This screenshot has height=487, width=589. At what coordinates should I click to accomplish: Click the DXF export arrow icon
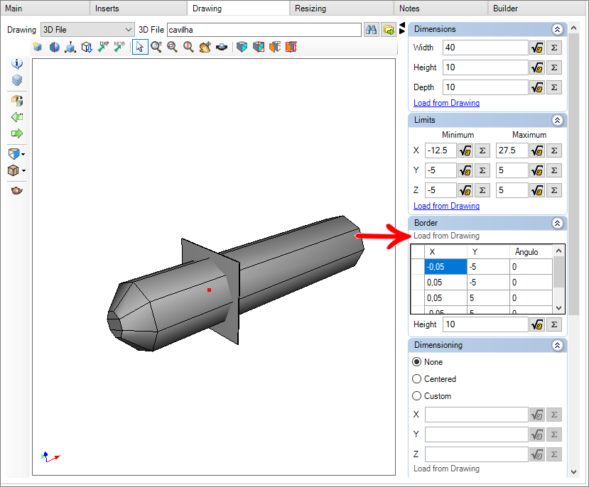click(103, 47)
